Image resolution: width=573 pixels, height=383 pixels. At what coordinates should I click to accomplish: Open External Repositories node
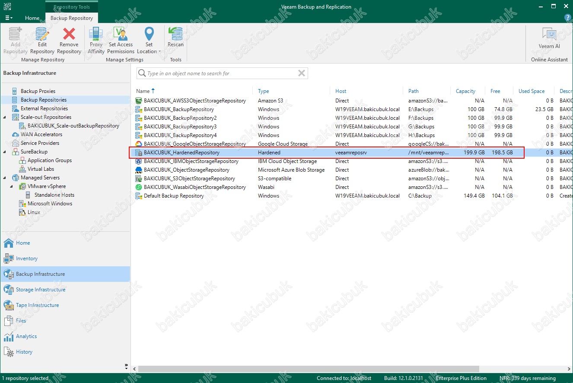[44, 109]
